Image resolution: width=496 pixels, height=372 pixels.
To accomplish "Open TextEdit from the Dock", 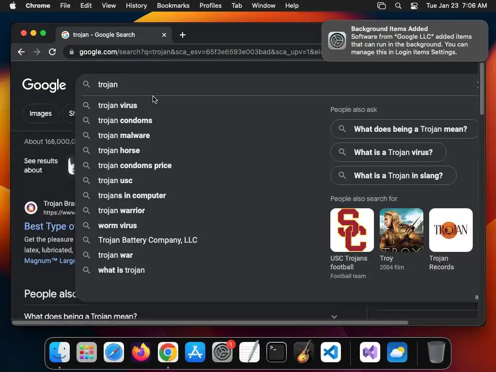I will (x=249, y=352).
